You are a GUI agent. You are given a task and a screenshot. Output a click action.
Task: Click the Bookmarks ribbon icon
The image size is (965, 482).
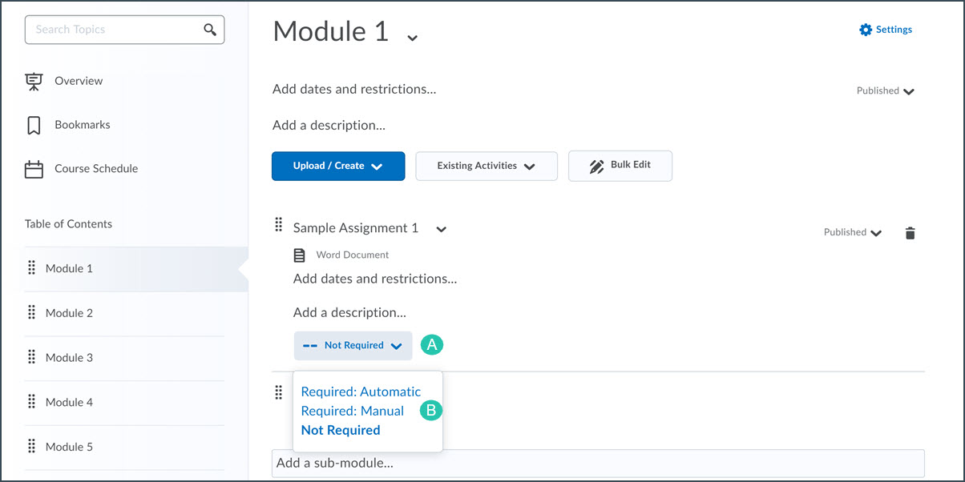click(x=34, y=125)
